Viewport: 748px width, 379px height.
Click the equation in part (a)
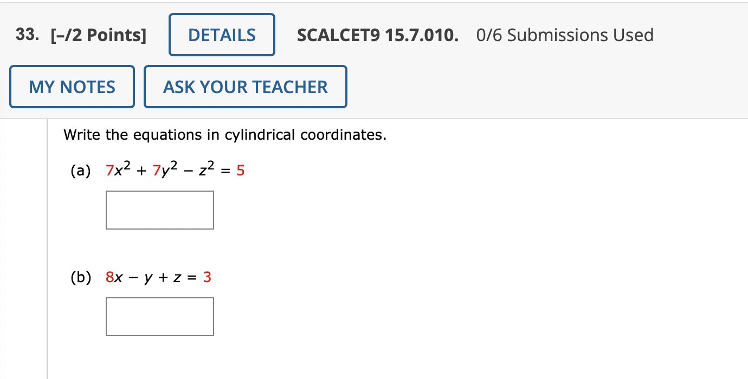point(173,169)
